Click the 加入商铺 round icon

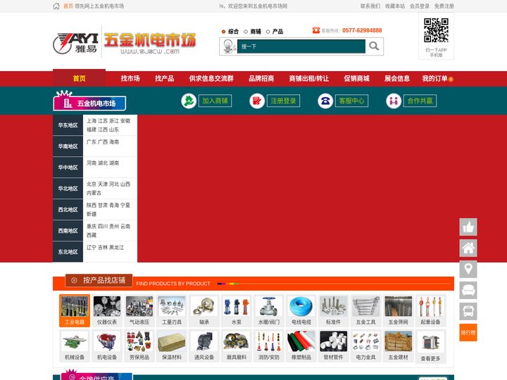[x=189, y=101]
